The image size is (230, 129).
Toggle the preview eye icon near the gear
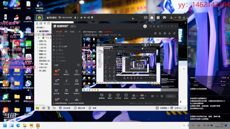pyautogui.click(x=157, y=96)
